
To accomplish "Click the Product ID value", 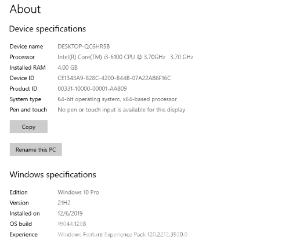I will (92, 88).
